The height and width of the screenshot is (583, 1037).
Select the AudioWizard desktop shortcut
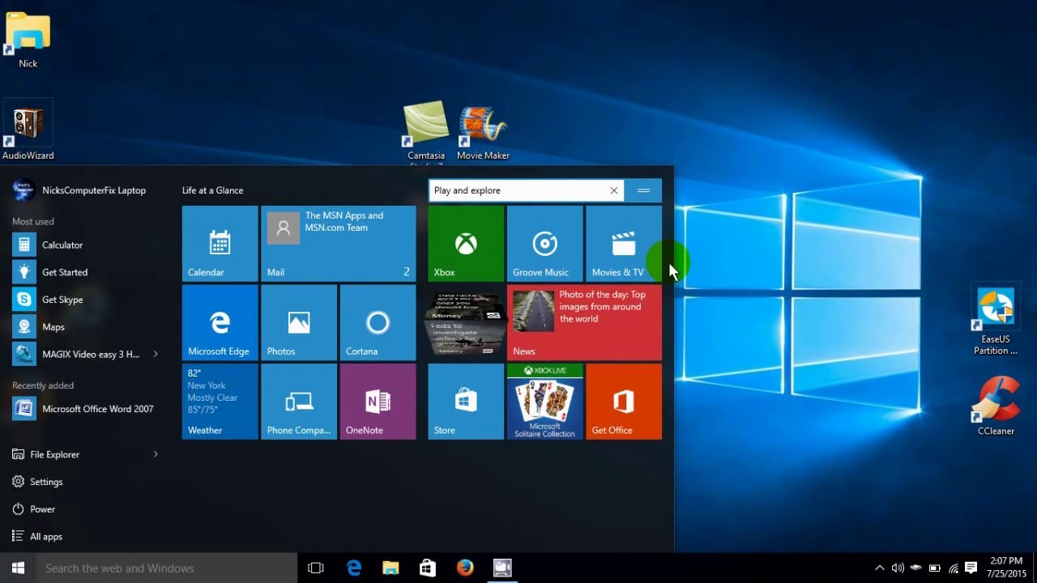[x=28, y=130]
